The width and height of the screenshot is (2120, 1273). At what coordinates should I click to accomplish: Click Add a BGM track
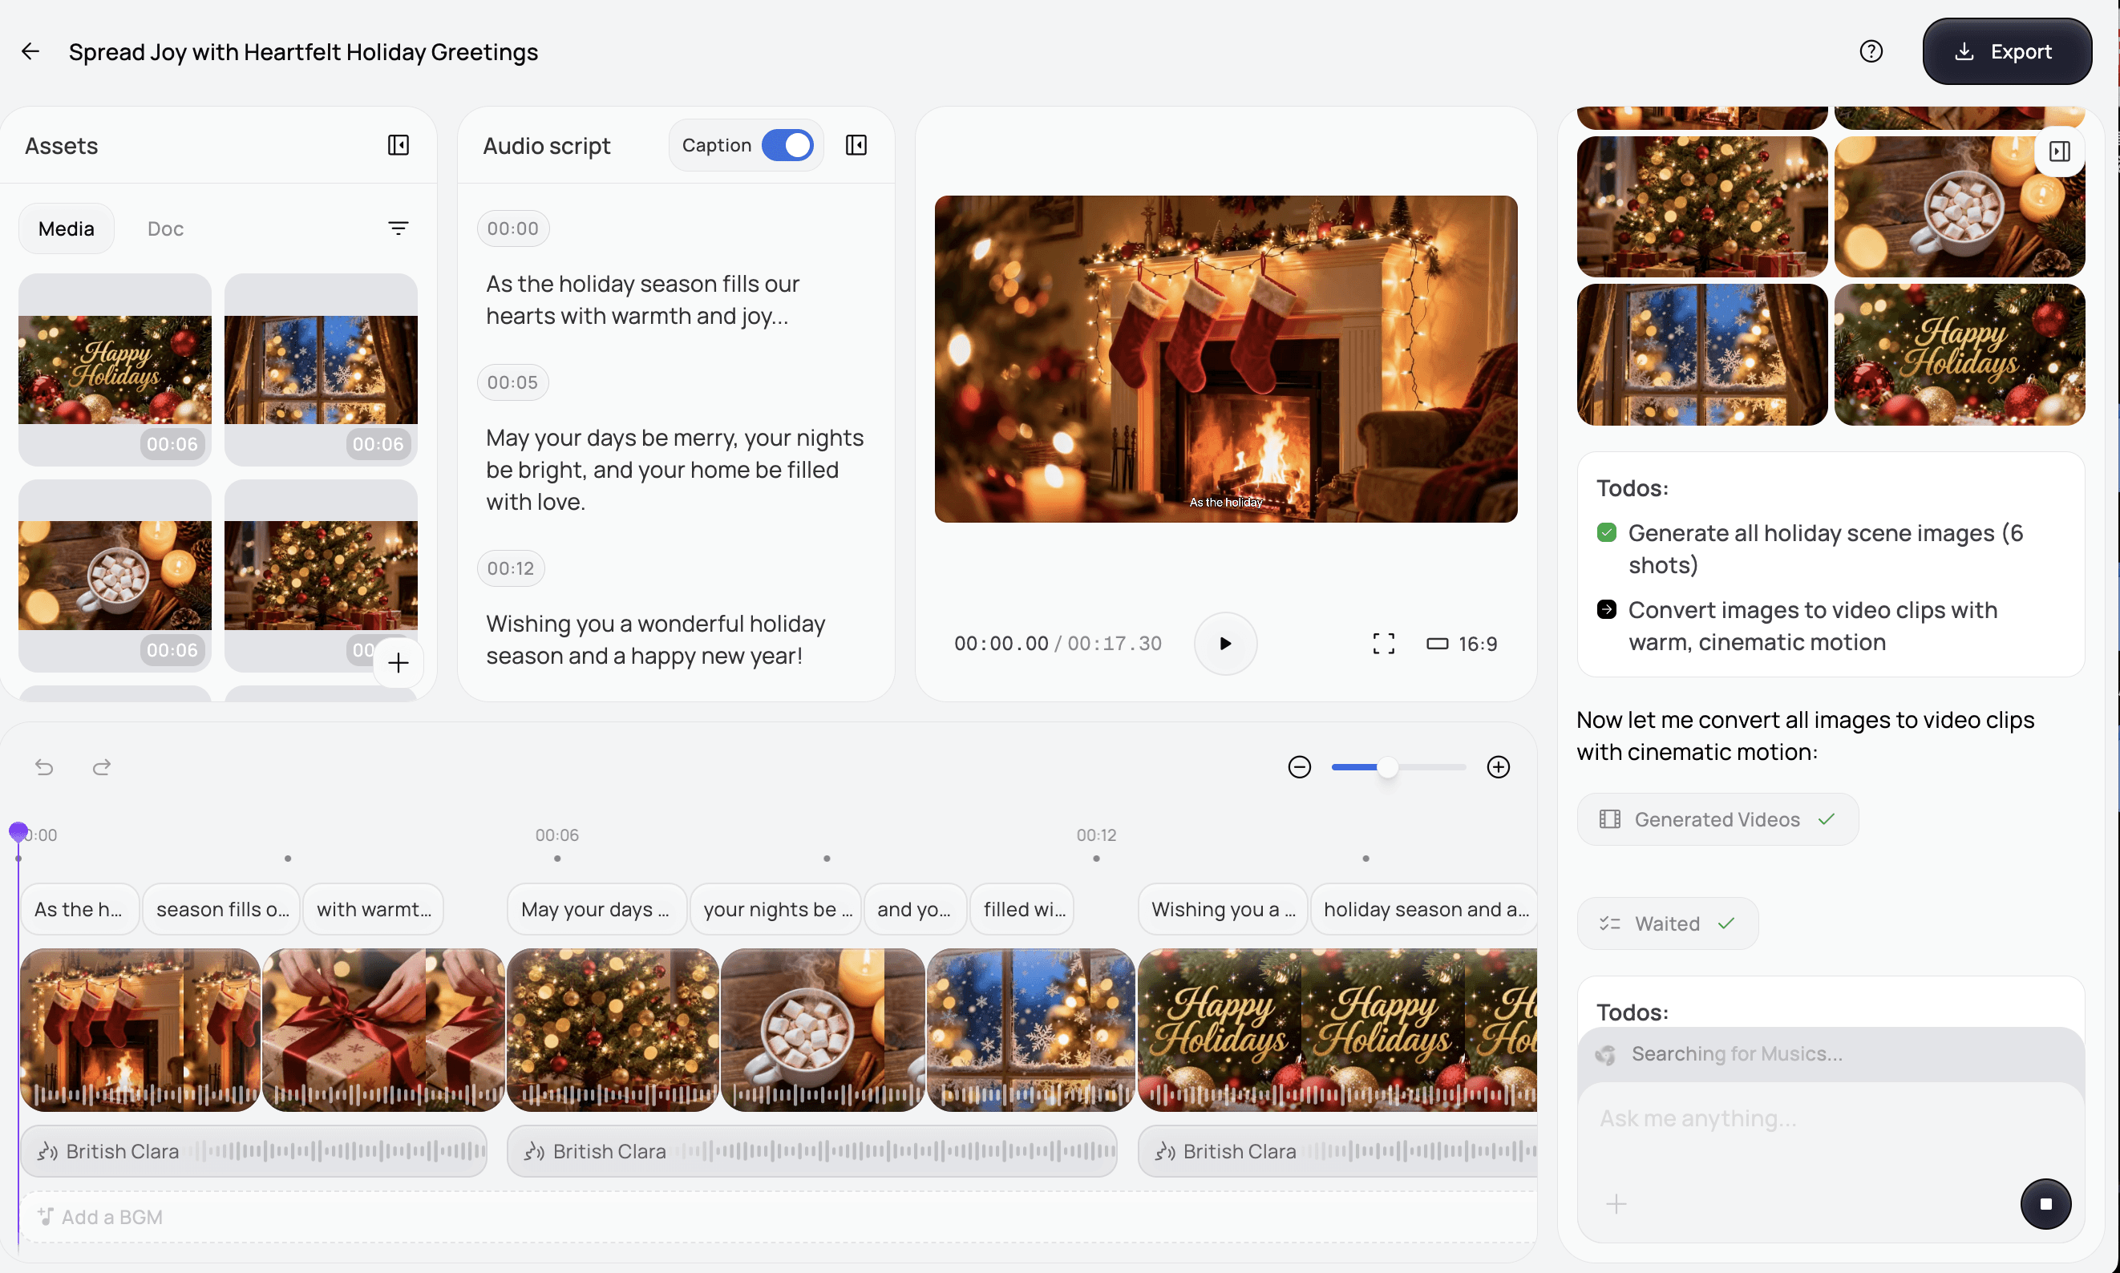tap(101, 1216)
